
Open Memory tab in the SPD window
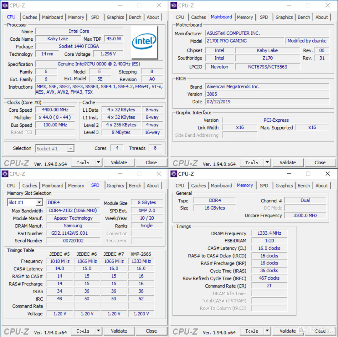pos(76,186)
